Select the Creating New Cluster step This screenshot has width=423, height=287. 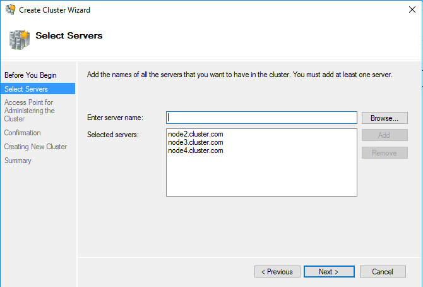click(x=35, y=147)
